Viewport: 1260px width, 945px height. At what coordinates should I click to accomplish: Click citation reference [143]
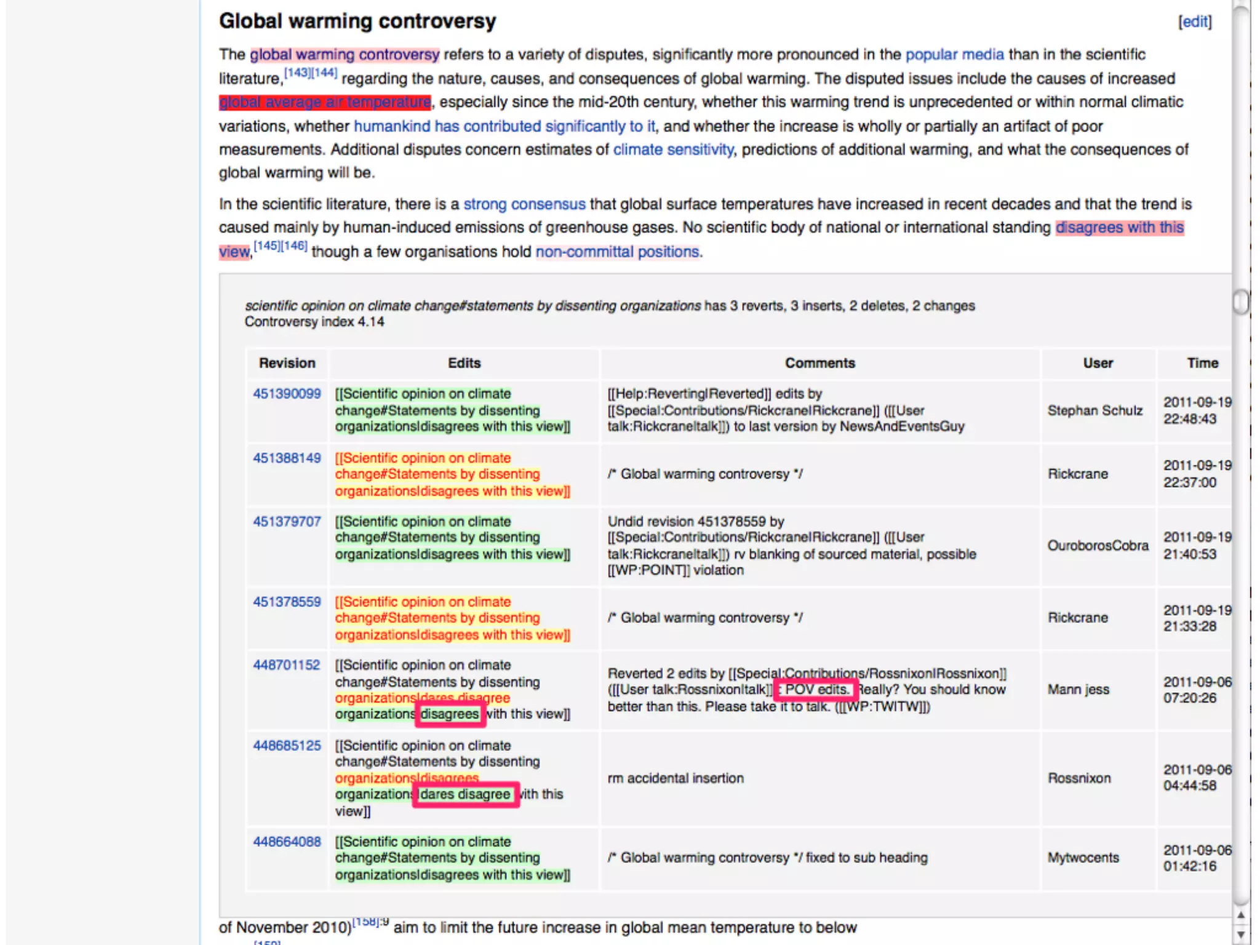pyautogui.click(x=297, y=73)
